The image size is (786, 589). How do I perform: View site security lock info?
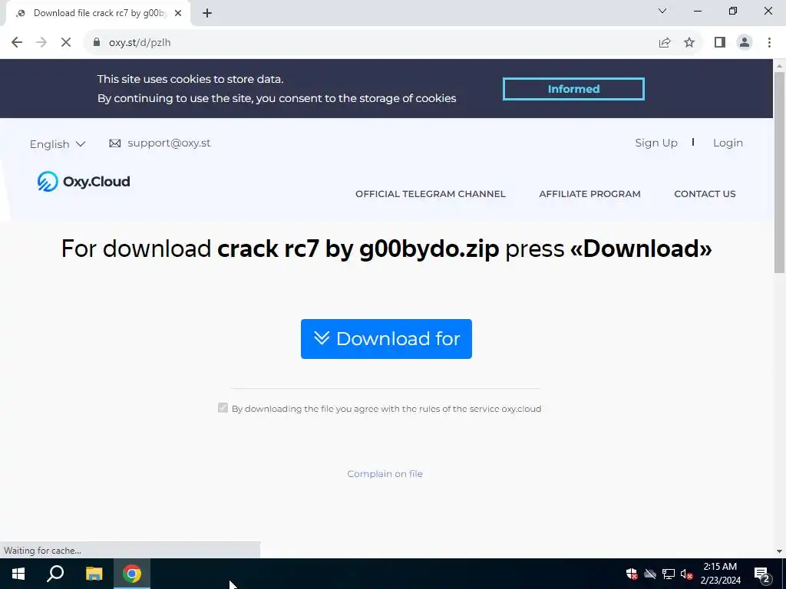click(97, 43)
